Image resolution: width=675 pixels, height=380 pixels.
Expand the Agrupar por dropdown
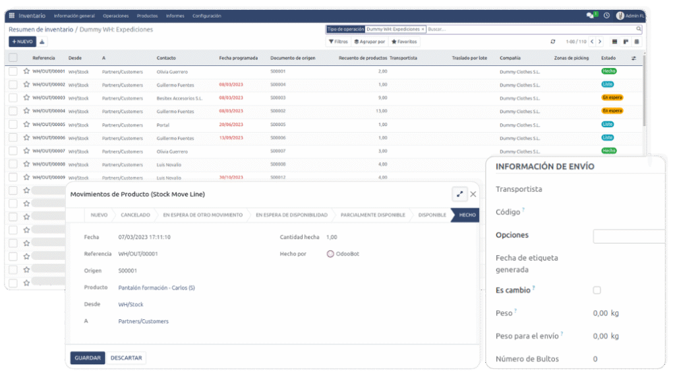369,42
